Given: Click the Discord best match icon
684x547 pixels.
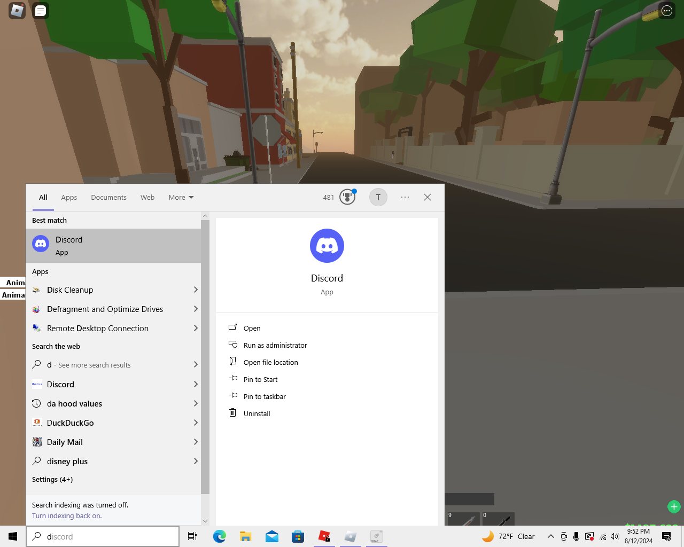Looking at the screenshot, I should pyautogui.click(x=41, y=244).
